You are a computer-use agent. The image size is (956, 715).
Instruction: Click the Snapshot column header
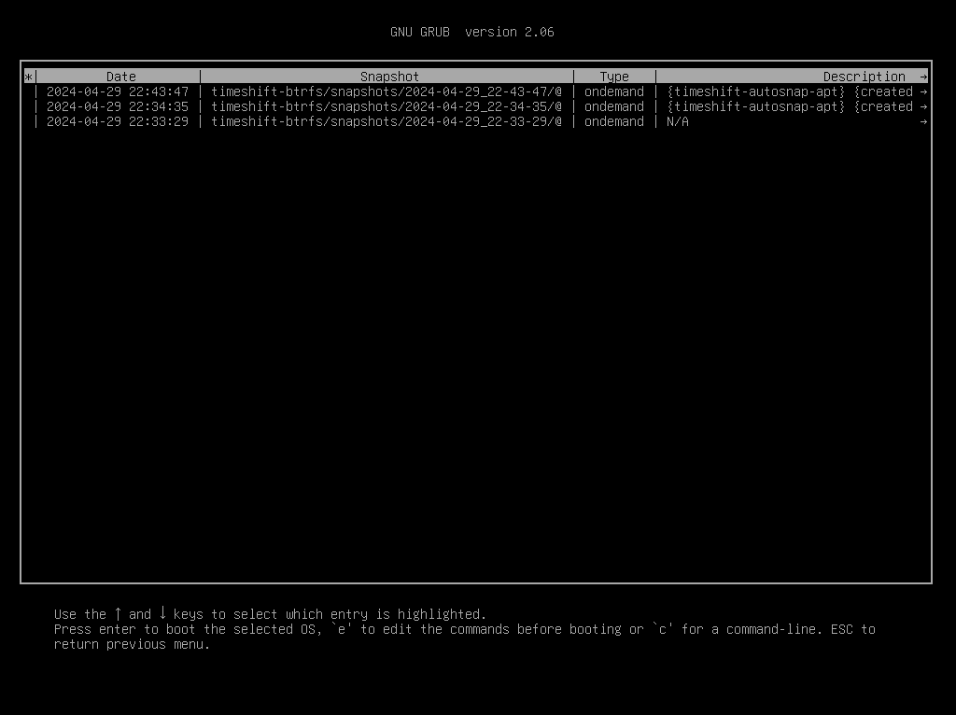click(389, 77)
